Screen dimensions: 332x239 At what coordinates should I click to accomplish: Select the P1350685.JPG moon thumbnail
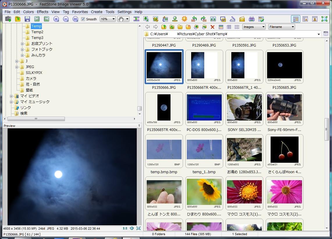click(x=284, y=67)
